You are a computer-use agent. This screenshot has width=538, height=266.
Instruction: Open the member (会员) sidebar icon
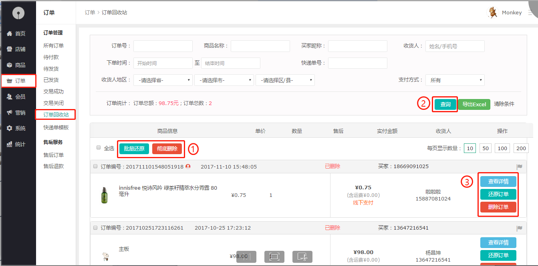tap(10, 97)
